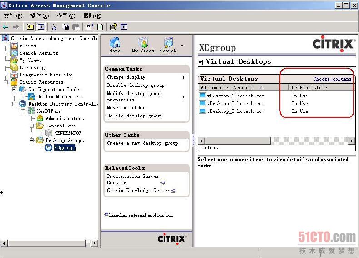
Task: Click the Refresh toolbar icon
Action: (x=100, y=27)
